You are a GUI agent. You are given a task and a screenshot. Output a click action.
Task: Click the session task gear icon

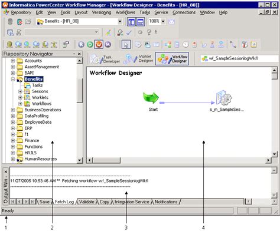[x=138, y=45]
